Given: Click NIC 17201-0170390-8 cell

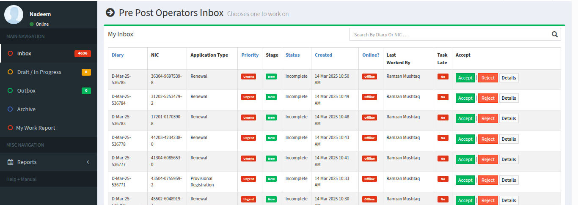Looking at the screenshot, I should pyautogui.click(x=166, y=120).
